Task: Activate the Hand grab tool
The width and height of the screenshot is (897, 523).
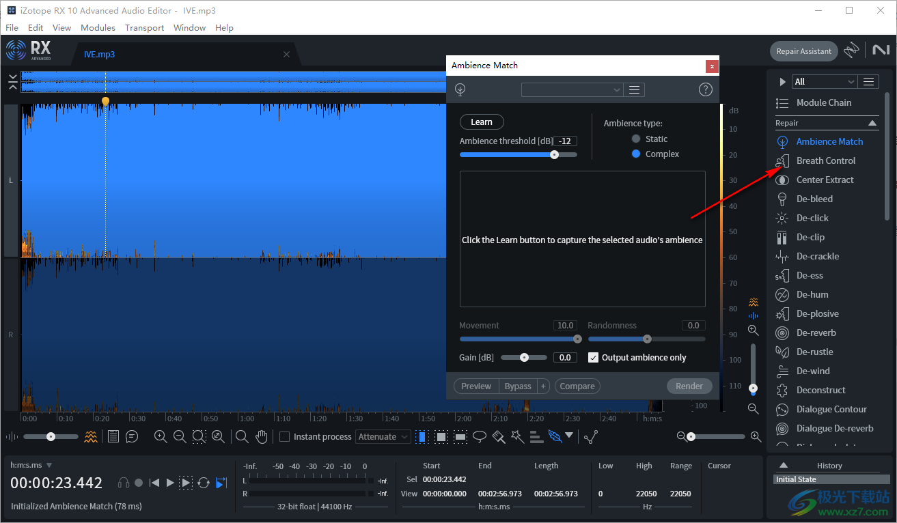Action: coord(262,436)
